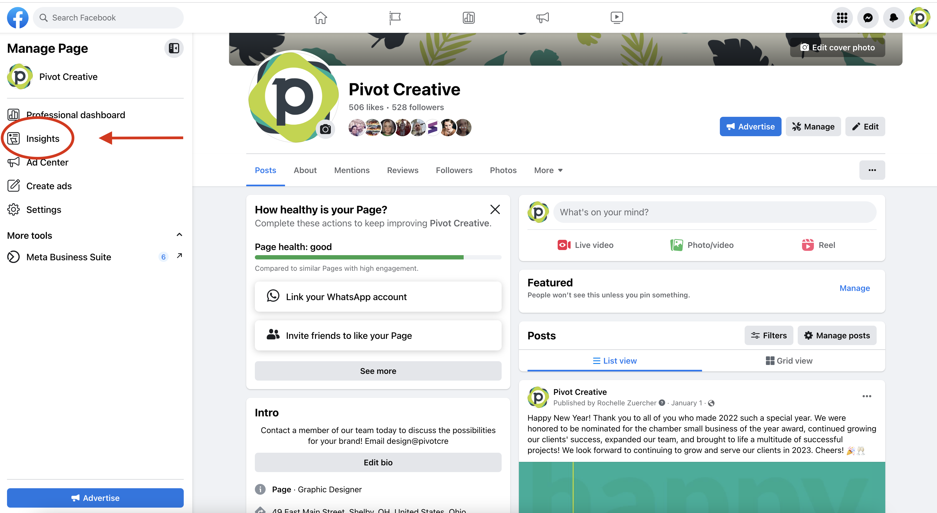Collapse the More tools section

pos(179,235)
